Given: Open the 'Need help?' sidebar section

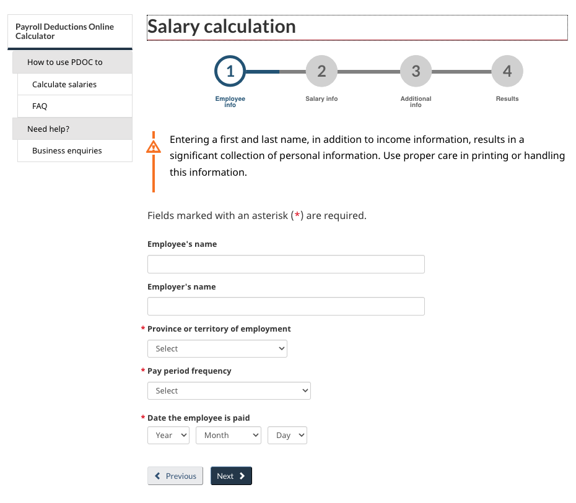Looking at the screenshot, I should (48, 128).
